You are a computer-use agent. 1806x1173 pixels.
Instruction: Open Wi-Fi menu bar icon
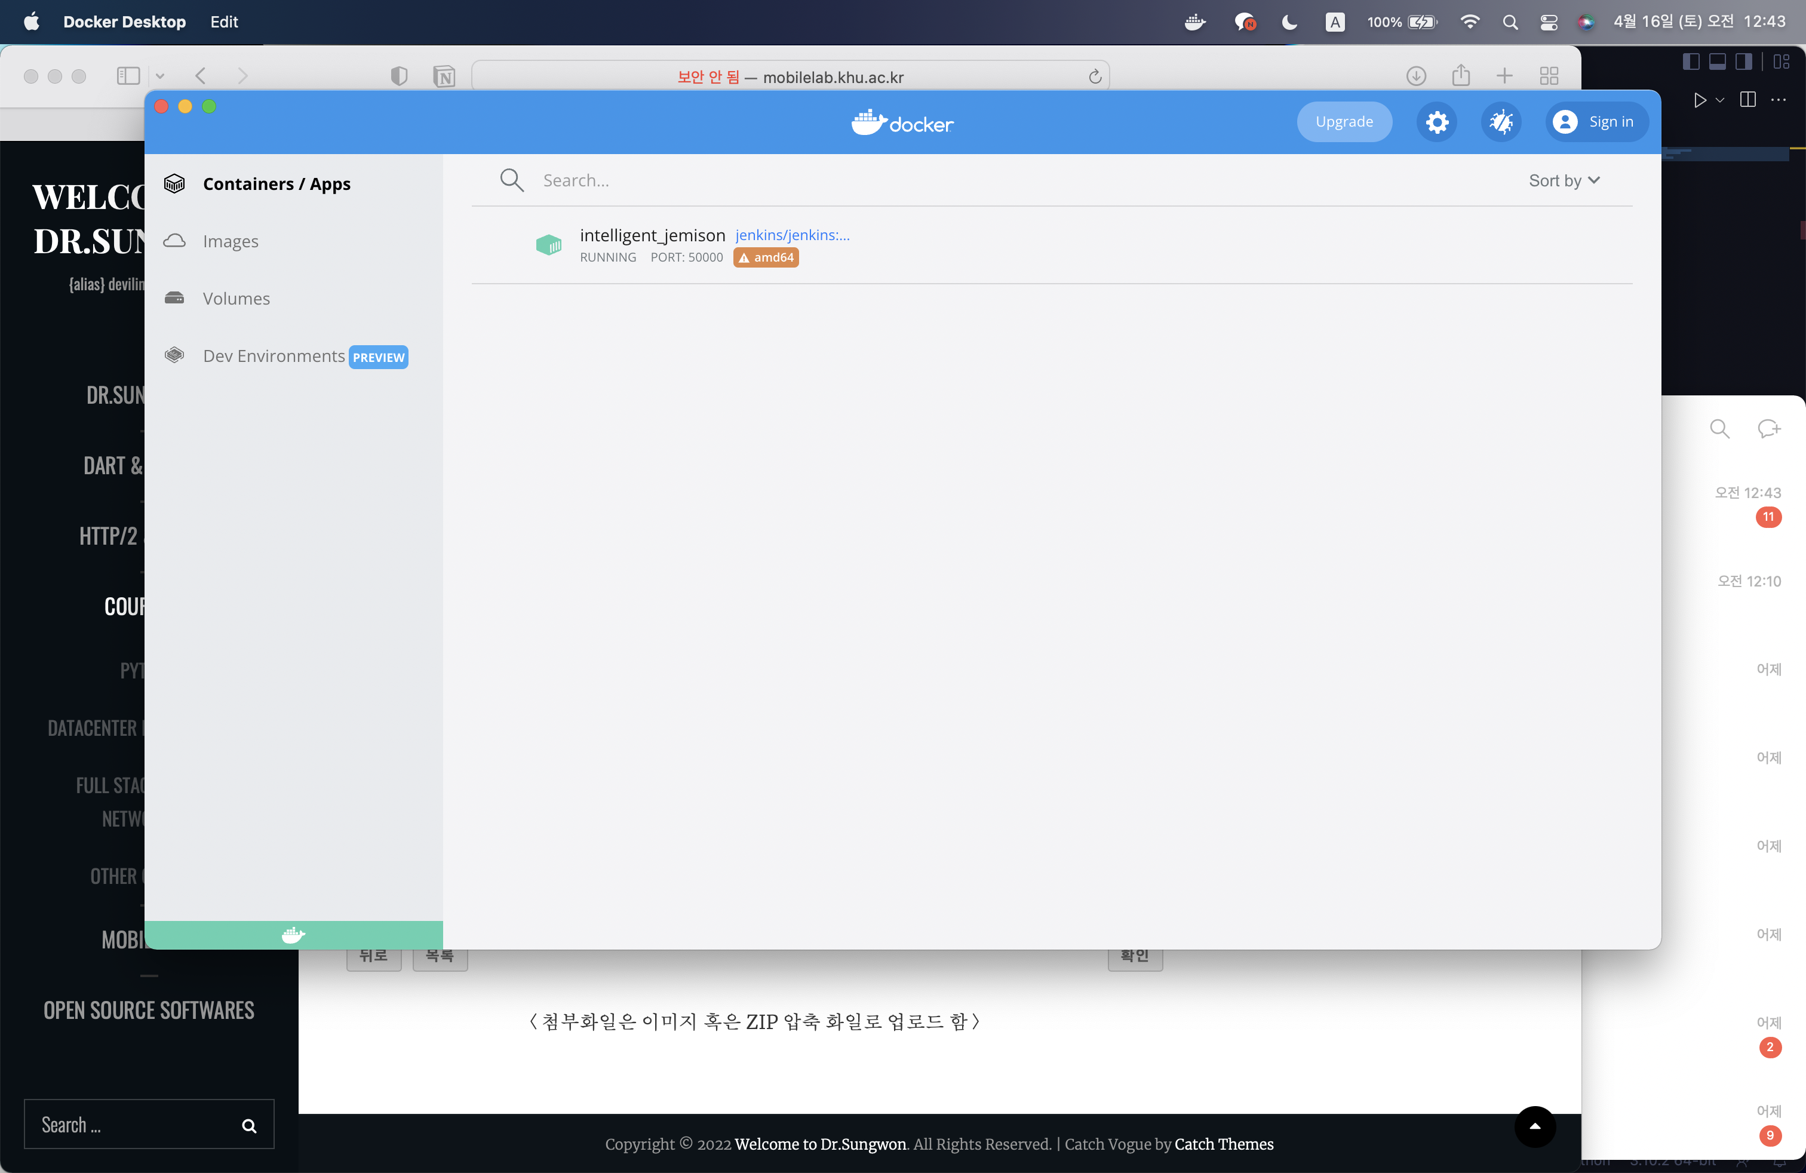point(1470,22)
